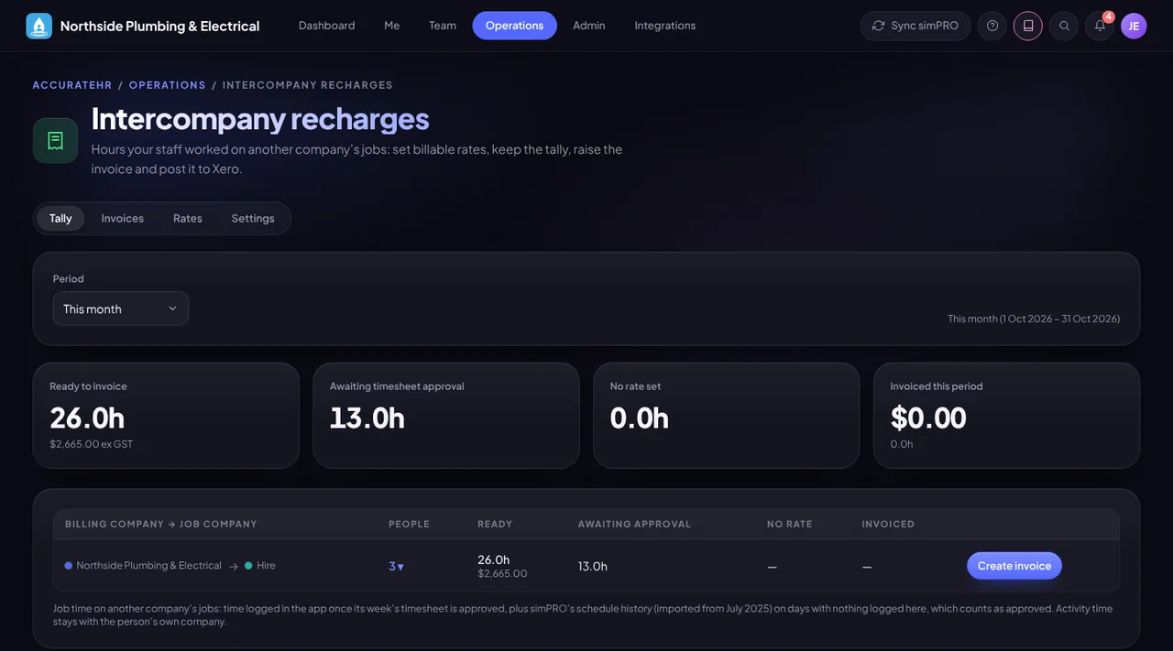
Task: Open the Admin menu
Action: click(x=589, y=26)
